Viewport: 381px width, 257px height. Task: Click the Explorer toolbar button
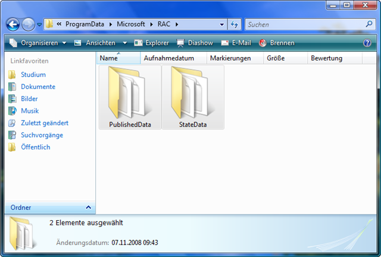[153, 43]
